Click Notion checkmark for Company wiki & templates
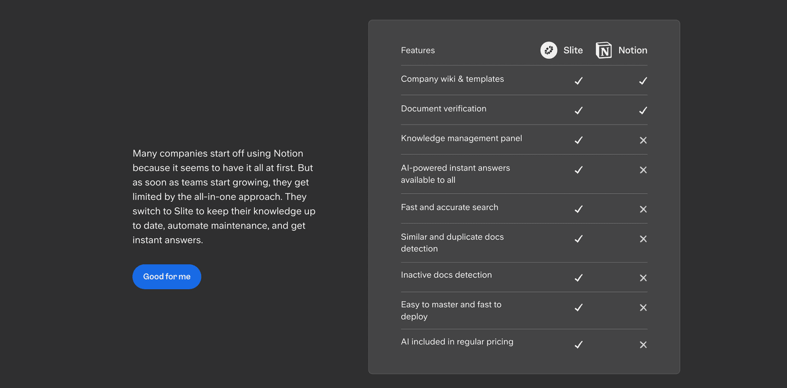The width and height of the screenshot is (787, 388). (x=643, y=81)
